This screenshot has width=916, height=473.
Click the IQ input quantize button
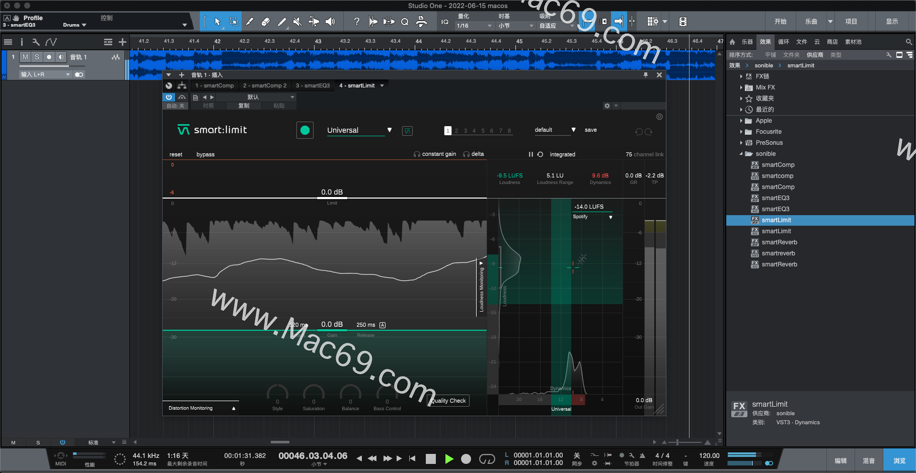[x=445, y=22]
